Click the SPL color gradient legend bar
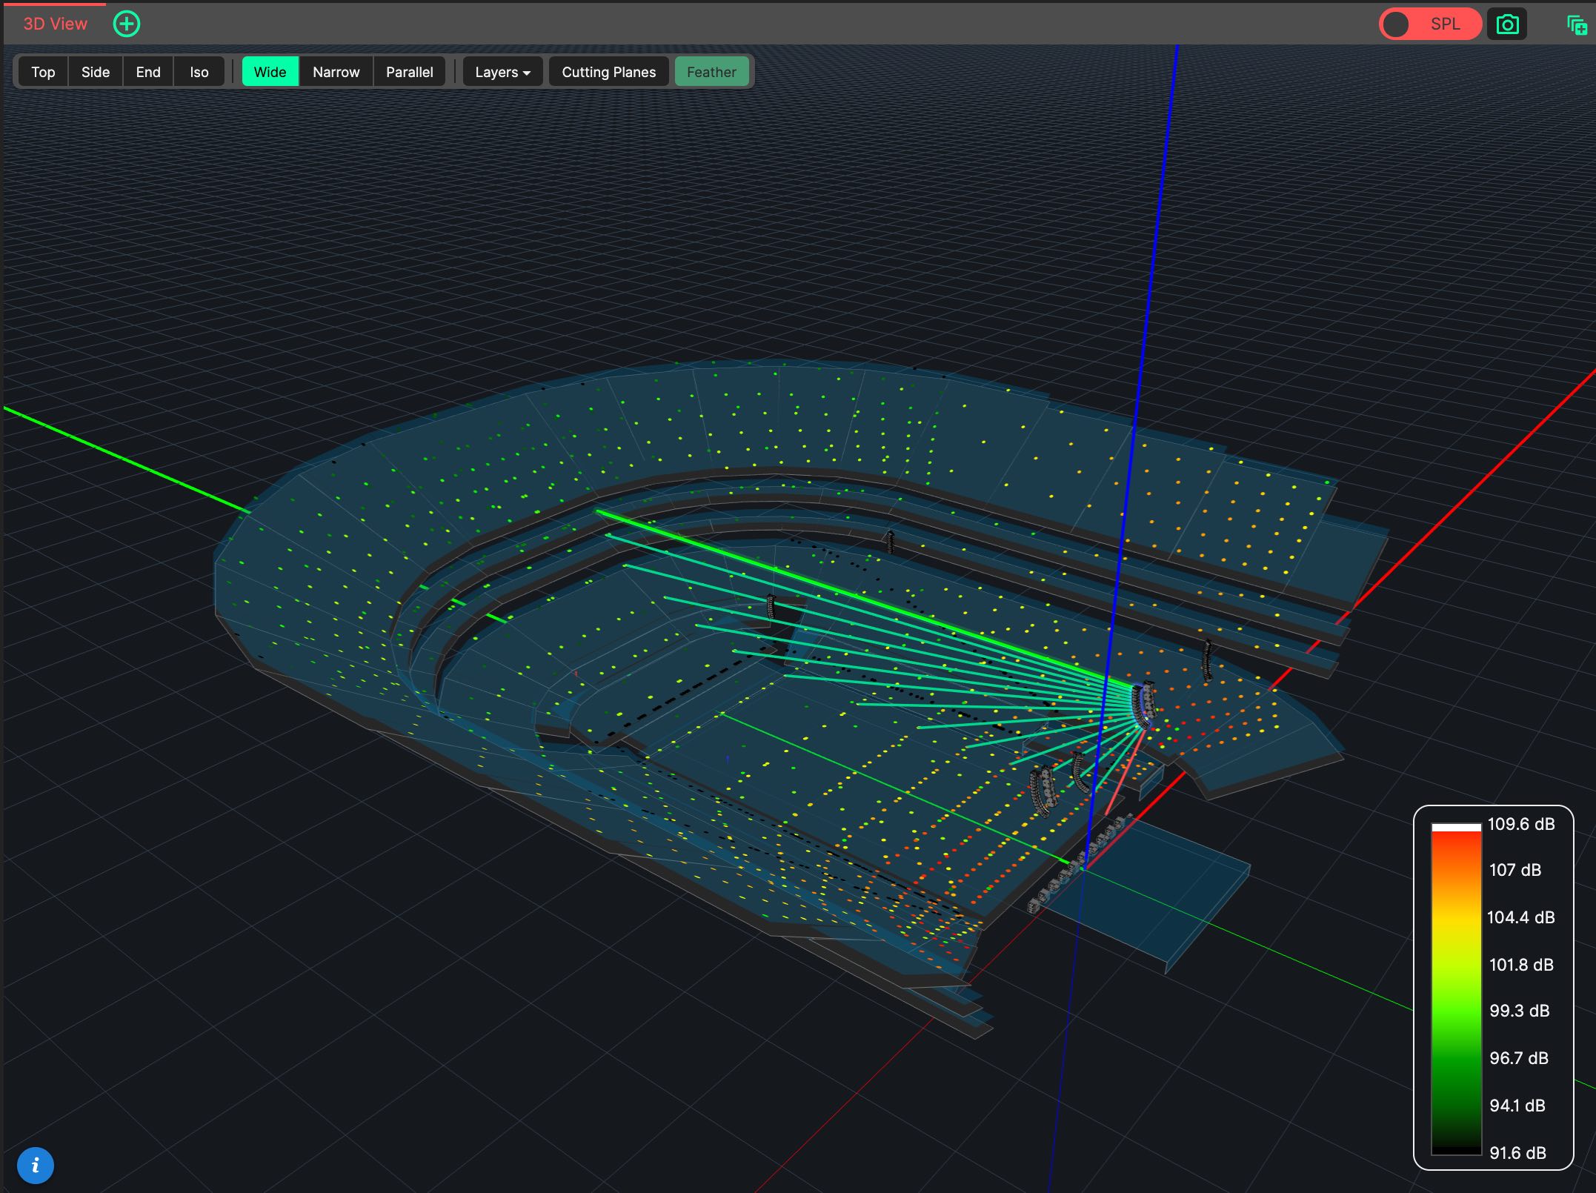 [x=1456, y=988]
